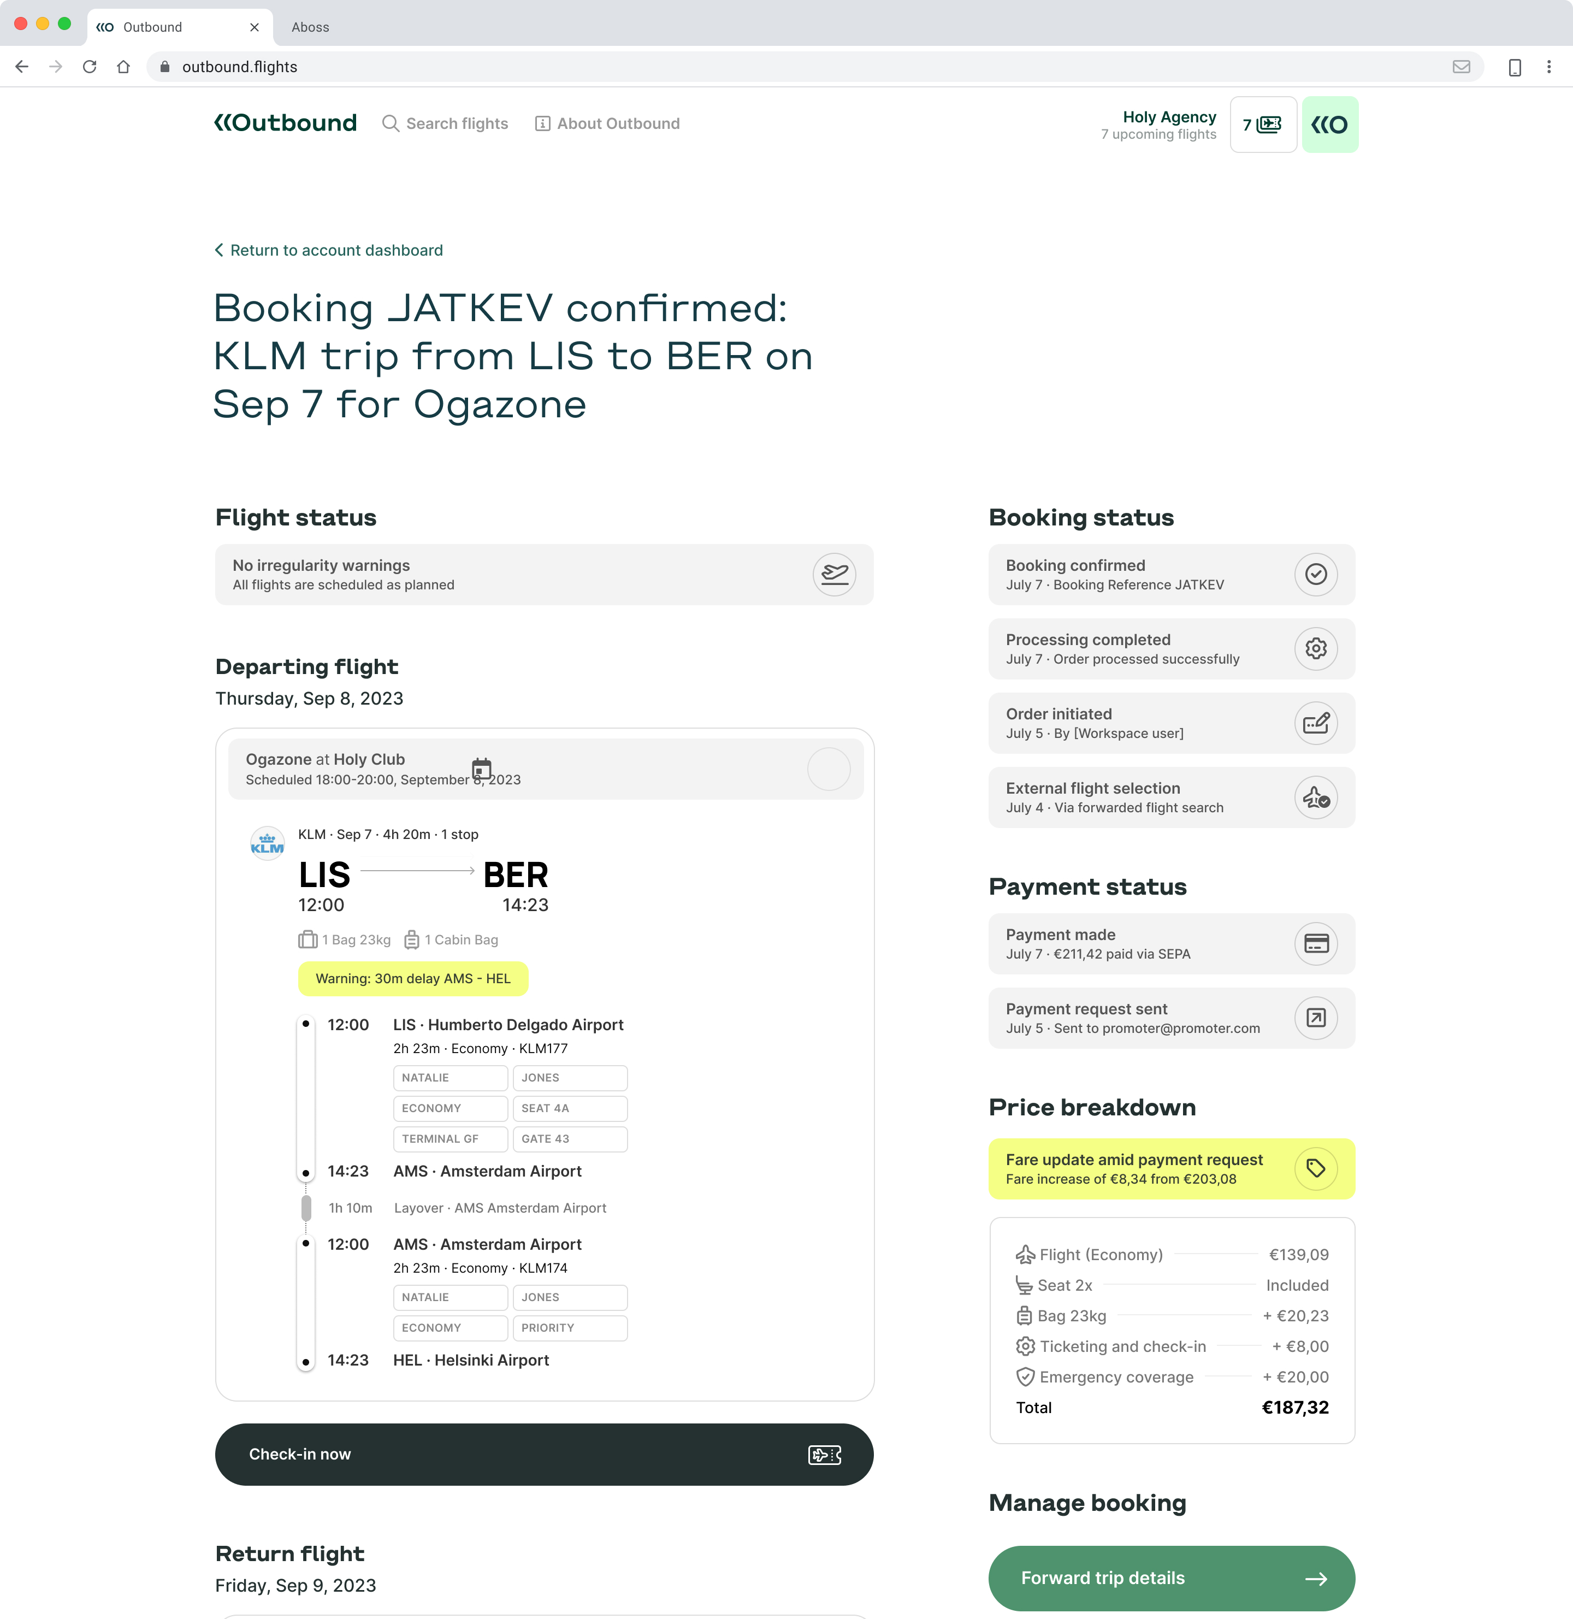Click the outbound.flights address bar
The image size is (1573, 1619).
814,67
